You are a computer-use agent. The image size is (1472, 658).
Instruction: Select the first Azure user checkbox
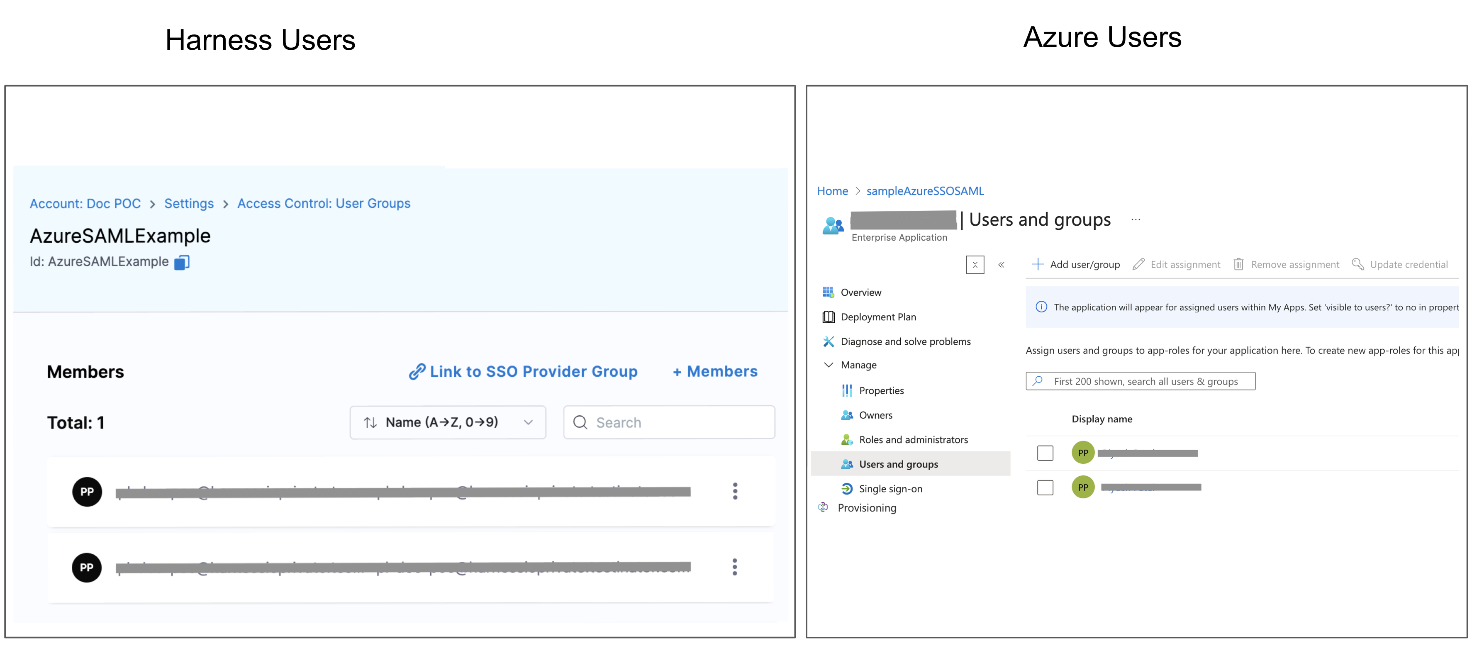click(x=1045, y=453)
